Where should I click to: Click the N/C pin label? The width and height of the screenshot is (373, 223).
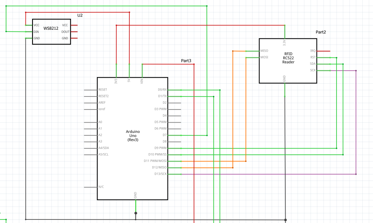[x=101, y=187]
